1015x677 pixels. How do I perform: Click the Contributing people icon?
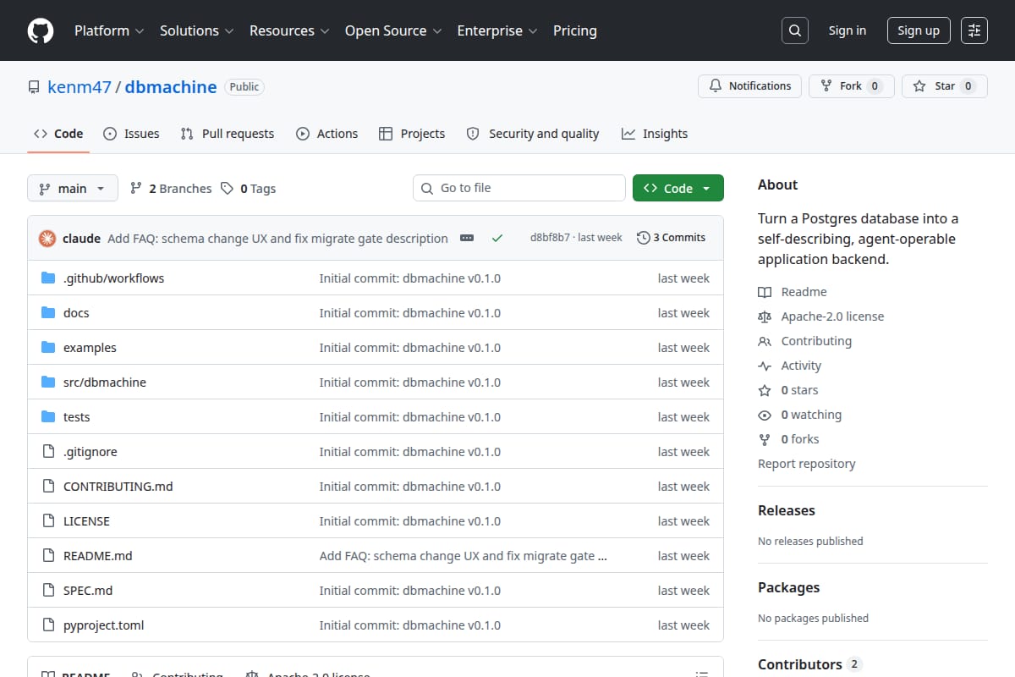pyautogui.click(x=765, y=341)
